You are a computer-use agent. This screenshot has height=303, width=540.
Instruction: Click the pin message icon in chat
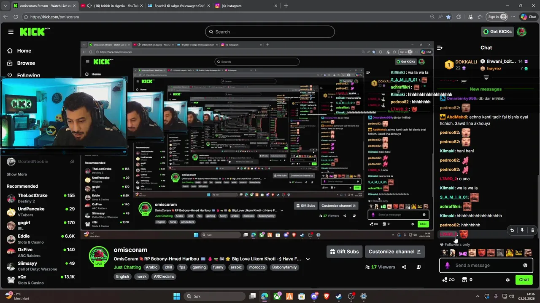[522, 230]
